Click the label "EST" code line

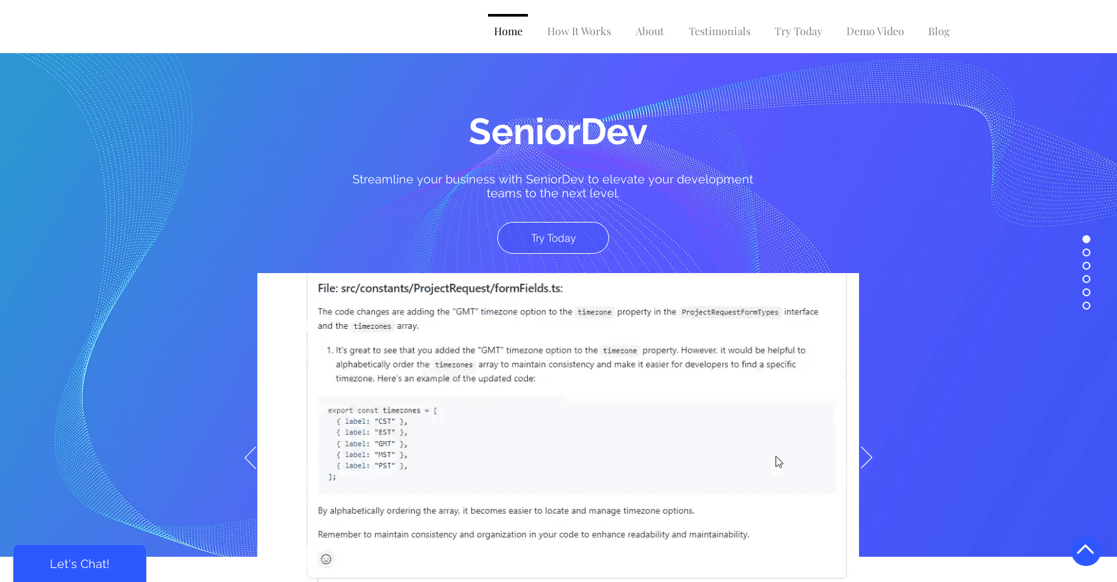coord(372,433)
